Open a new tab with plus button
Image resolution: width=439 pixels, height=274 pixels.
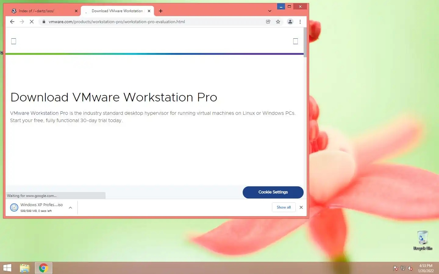pyautogui.click(x=161, y=11)
